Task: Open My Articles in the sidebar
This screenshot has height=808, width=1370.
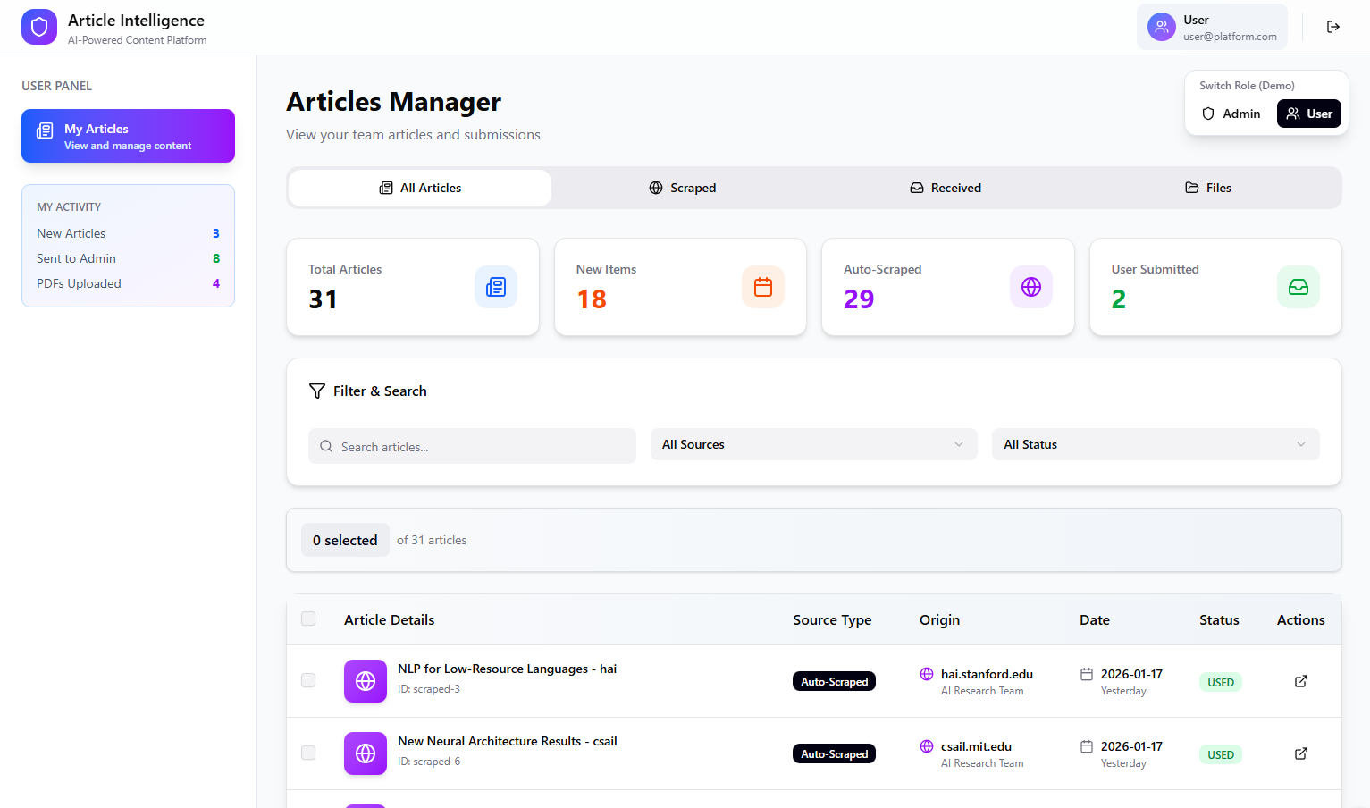Action: coord(128,136)
